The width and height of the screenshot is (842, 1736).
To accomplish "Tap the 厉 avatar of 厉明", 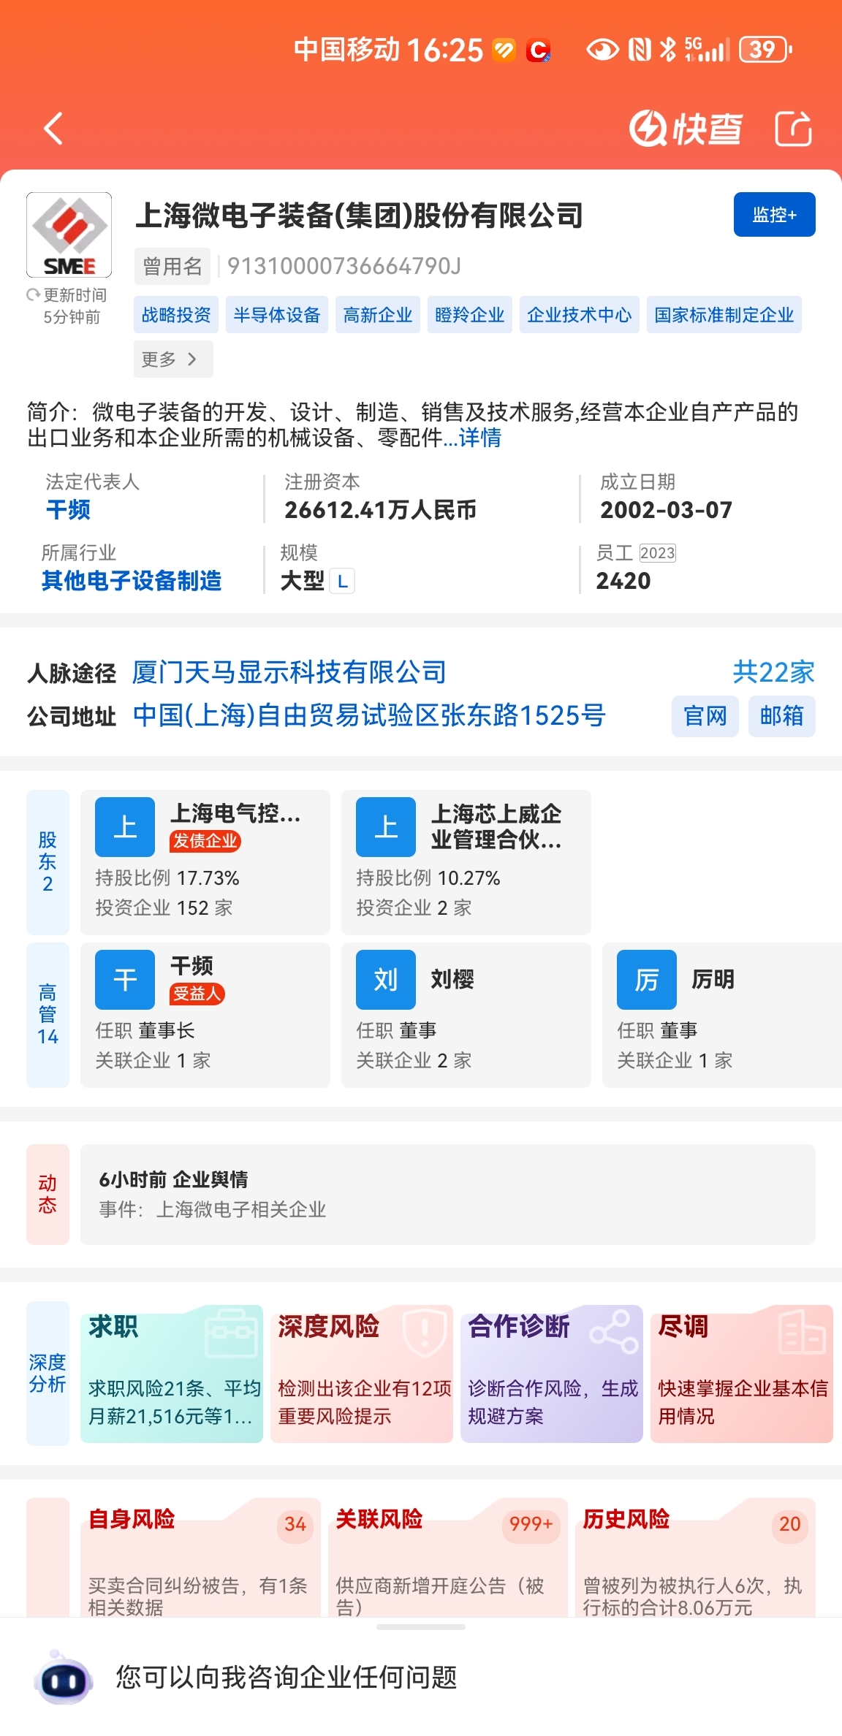I will click(x=647, y=980).
